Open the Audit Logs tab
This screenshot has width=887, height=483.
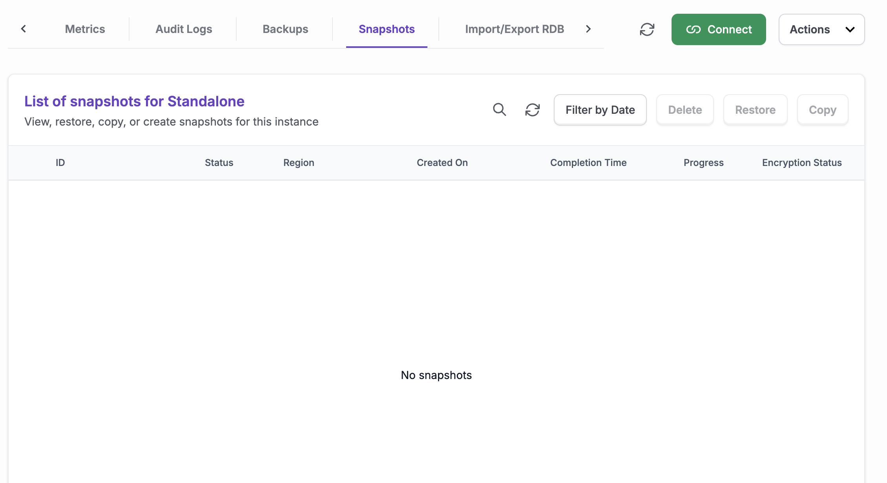[184, 29]
